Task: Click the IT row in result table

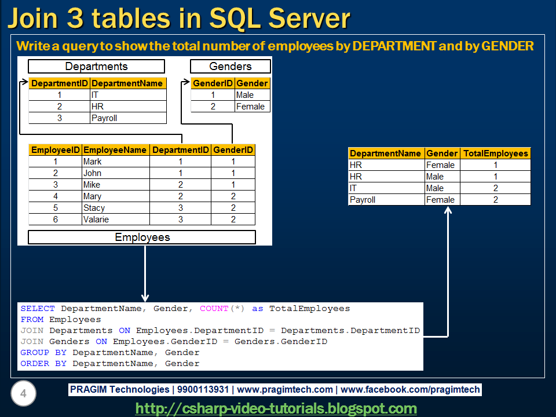Action: click(440, 188)
